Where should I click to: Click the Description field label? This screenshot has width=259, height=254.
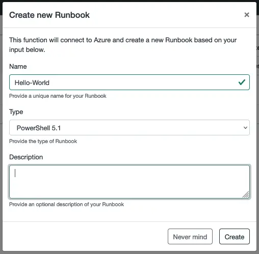[26, 157]
